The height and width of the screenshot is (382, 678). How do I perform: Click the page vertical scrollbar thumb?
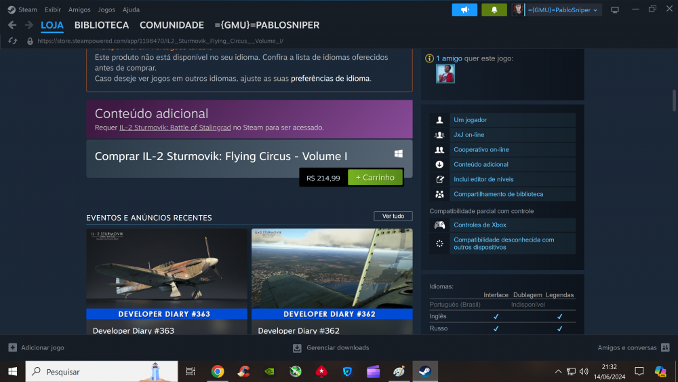click(674, 100)
